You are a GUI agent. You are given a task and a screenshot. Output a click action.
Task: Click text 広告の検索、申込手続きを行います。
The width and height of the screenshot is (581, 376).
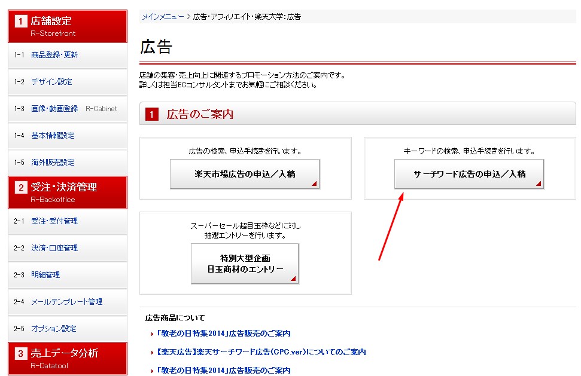point(245,151)
